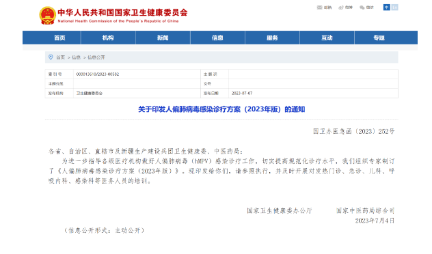
Task: Click the site name header text
Action: coord(122,12)
